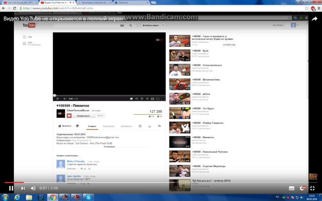Click the 'Нравится' like button in the recording
Image resolution: width=322 pixels, height=201 pixels.
pyautogui.click(x=65, y=126)
